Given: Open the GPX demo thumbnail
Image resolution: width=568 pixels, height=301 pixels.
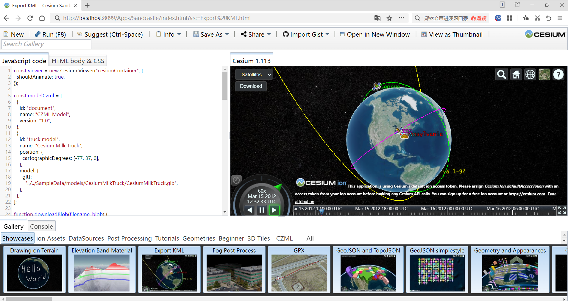Looking at the screenshot, I should pyautogui.click(x=299, y=269).
